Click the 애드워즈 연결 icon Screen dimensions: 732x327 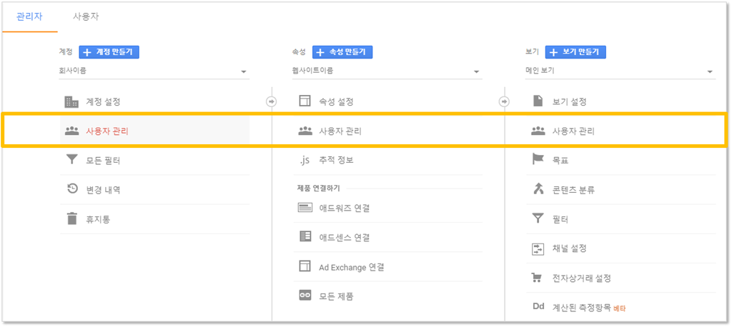[305, 208]
